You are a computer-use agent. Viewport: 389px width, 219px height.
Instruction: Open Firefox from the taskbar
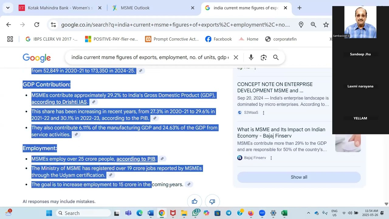251,213
